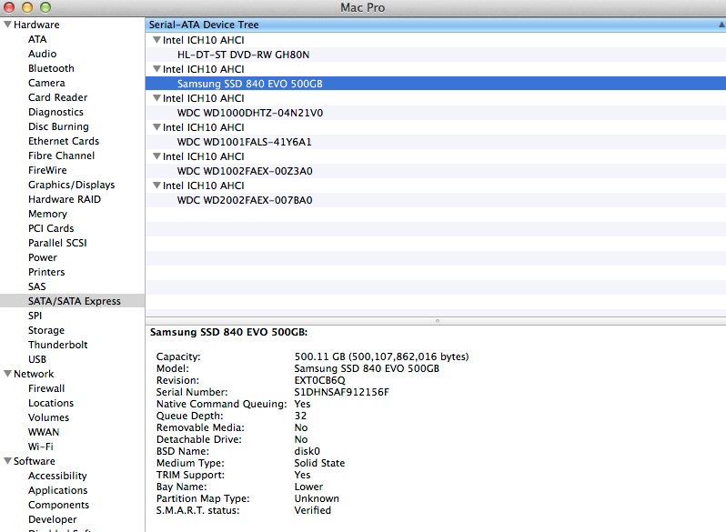
Task: Sort by the Serial-ATA Device Tree header
Action: [435, 25]
